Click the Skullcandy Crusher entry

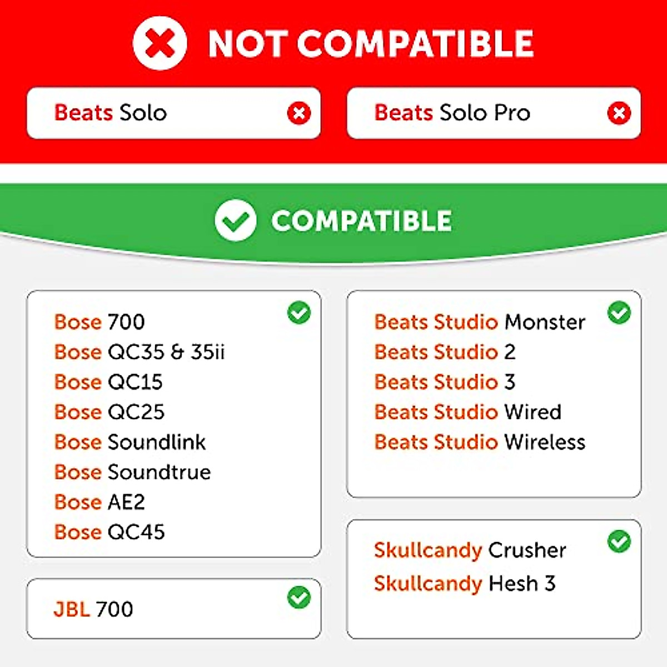[x=470, y=550]
